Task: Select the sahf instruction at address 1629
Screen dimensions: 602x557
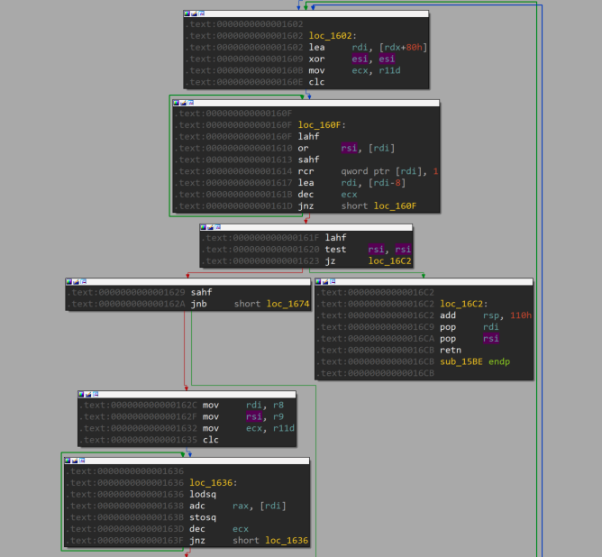Action: coord(201,292)
